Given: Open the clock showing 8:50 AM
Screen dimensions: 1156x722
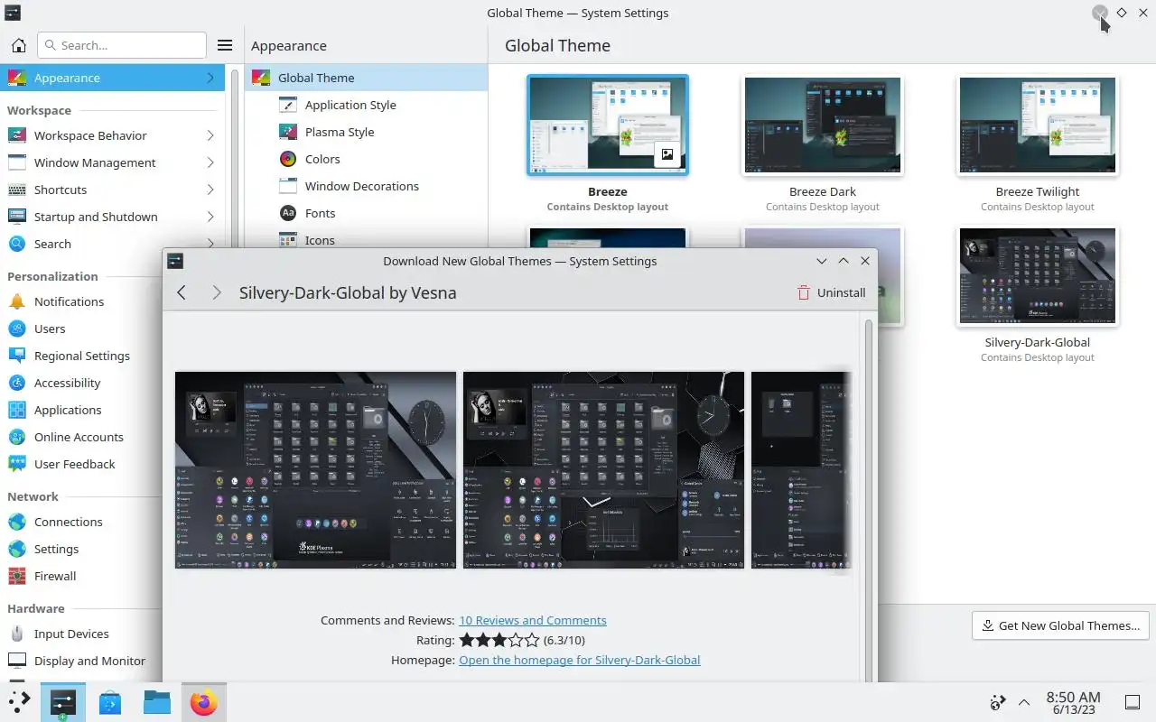Looking at the screenshot, I should (x=1073, y=702).
